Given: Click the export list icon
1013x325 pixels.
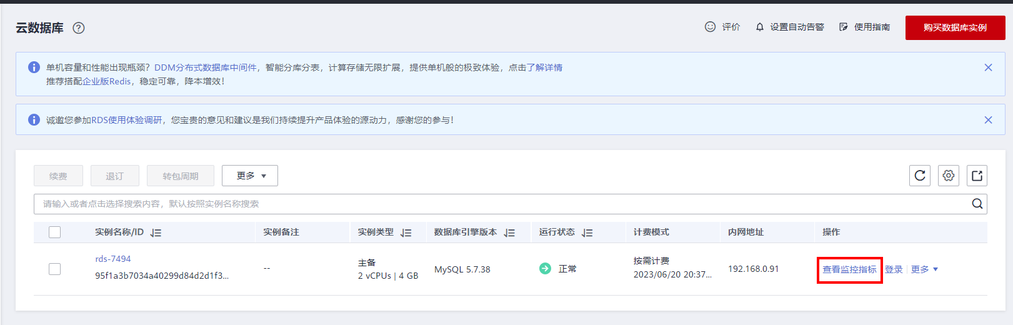Looking at the screenshot, I should [977, 176].
